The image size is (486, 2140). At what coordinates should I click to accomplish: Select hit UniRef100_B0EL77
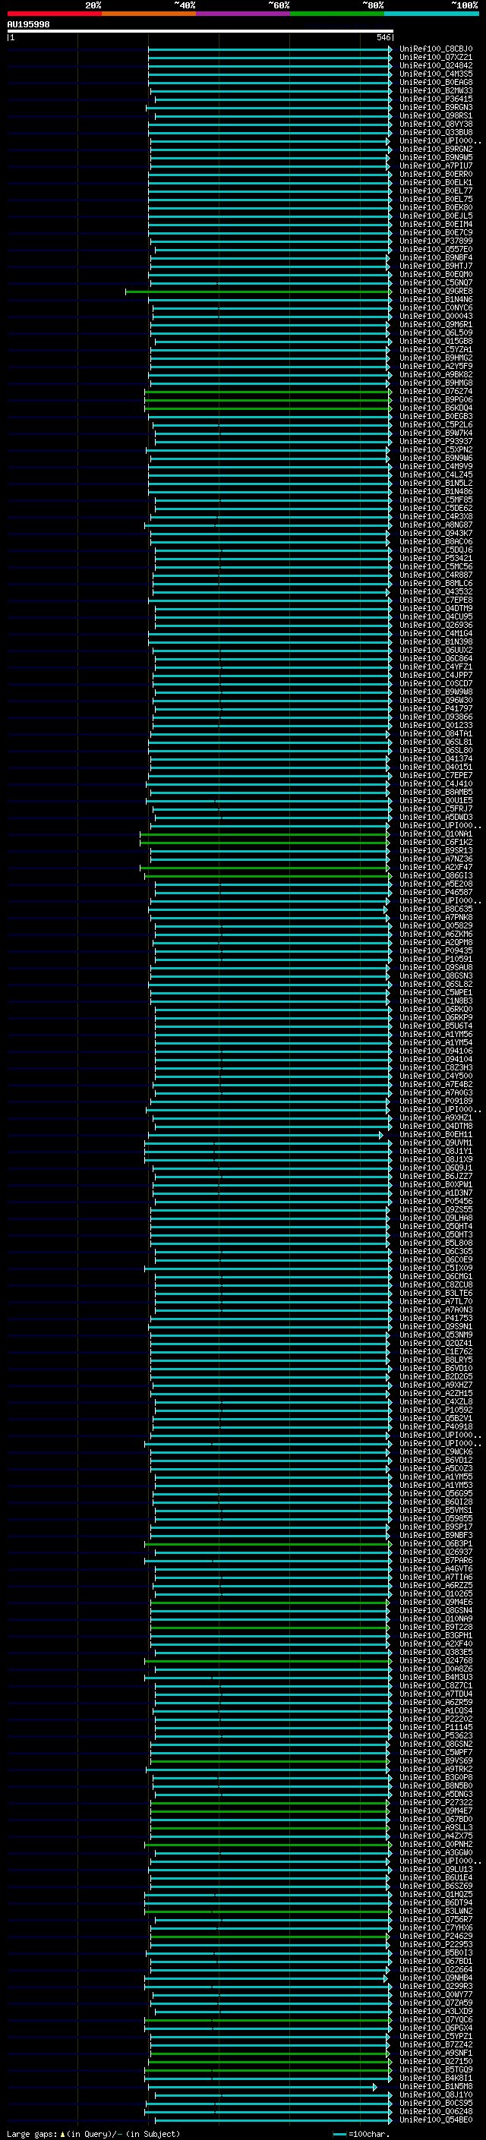[x=435, y=191]
